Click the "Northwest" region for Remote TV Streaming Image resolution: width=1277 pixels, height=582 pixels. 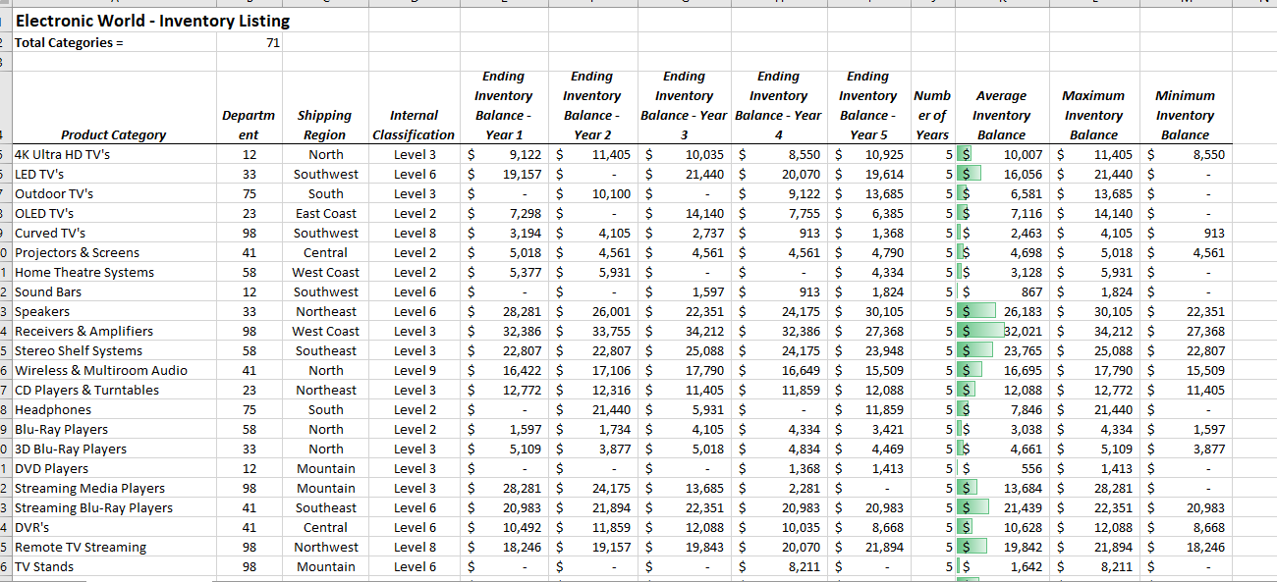tap(325, 547)
